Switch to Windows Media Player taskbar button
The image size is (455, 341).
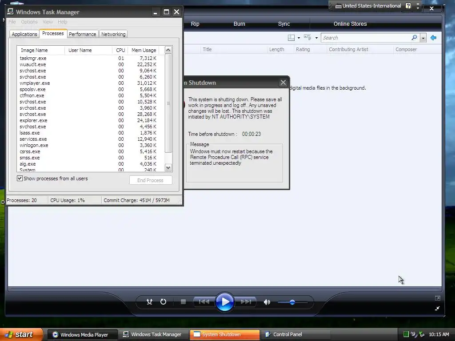click(x=82, y=335)
